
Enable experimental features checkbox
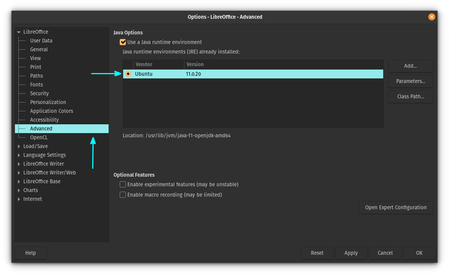point(123,184)
